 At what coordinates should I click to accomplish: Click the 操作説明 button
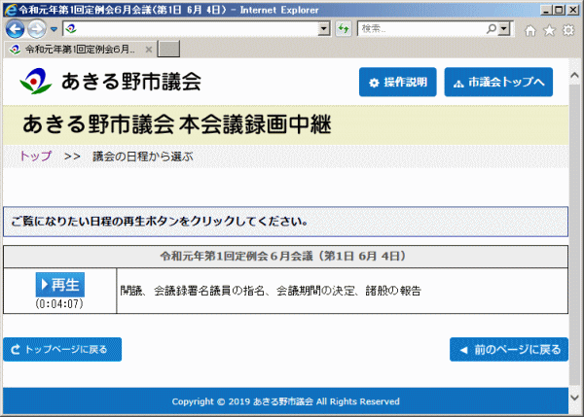[398, 82]
